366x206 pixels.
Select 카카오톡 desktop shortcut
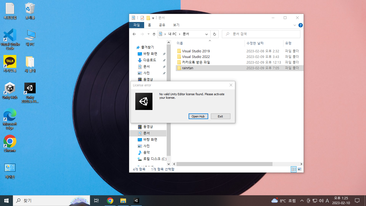tap(10, 64)
